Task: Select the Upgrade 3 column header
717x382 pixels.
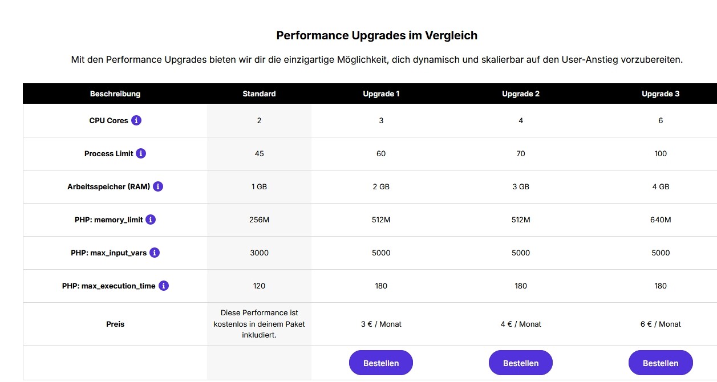Action: tap(661, 94)
